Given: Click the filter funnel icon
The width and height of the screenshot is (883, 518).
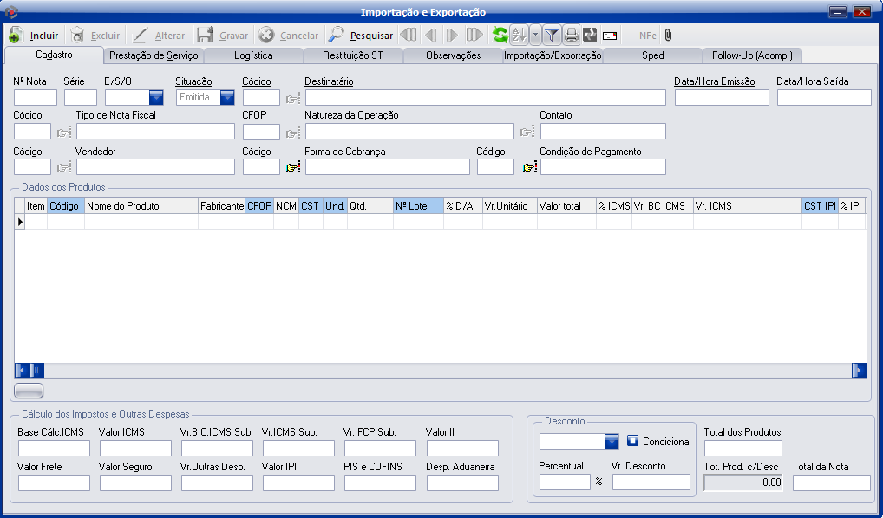Looking at the screenshot, I should coord(552,36).
